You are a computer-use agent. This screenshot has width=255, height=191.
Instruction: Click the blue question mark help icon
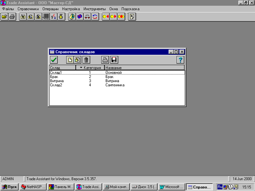180,60
